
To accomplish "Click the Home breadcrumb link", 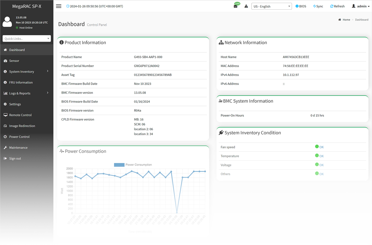I will pyautogui.click(x=346, y=20).
